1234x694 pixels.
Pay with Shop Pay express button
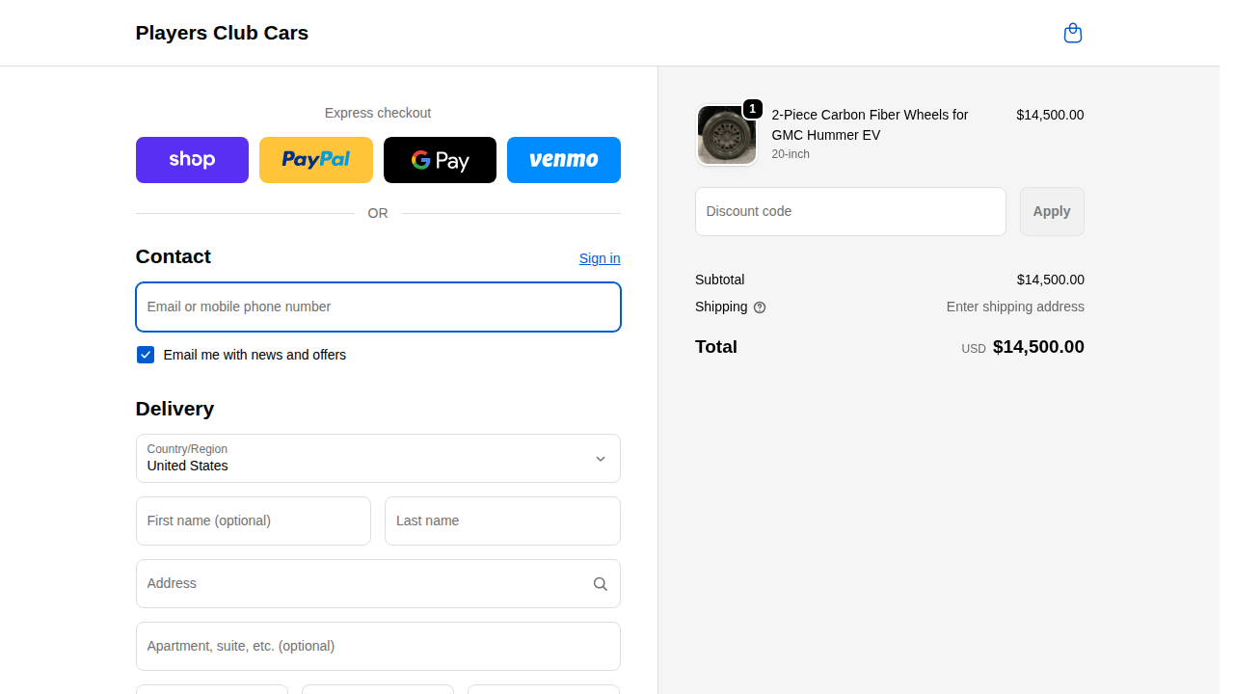192,160
